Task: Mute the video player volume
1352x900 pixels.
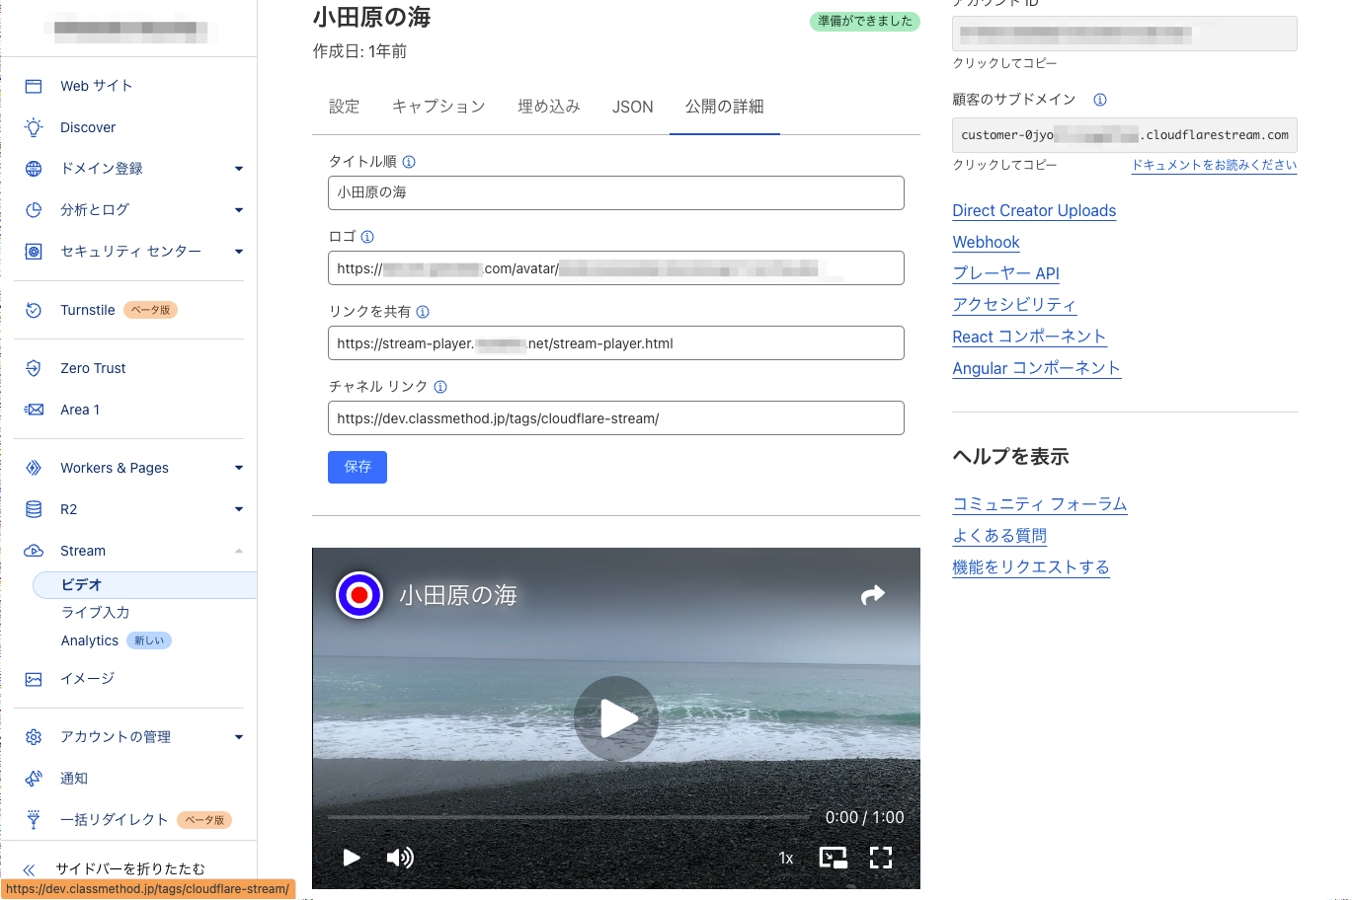Action: pyautogui.click(x=400, y=858)
